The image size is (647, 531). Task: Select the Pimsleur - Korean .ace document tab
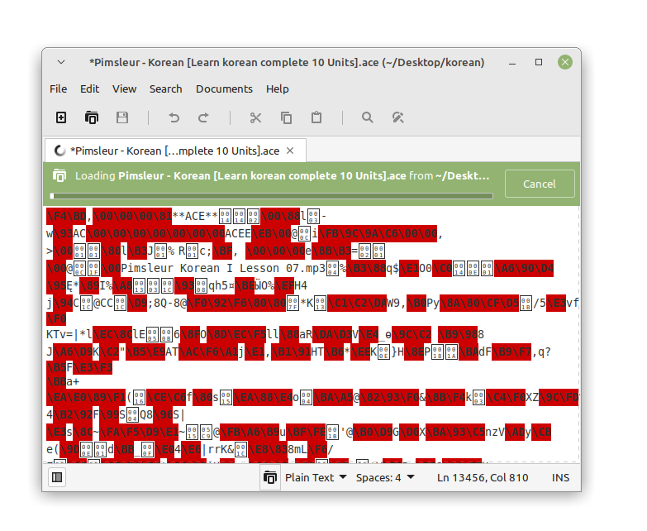click(175, 151)
